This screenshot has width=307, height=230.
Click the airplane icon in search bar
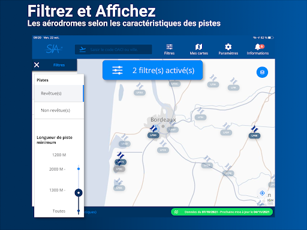tap(82, 50)
